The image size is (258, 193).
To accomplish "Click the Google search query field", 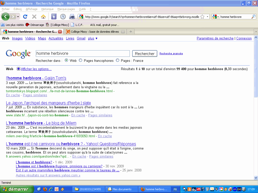I will pyautogui.click(x=83, y=54).
